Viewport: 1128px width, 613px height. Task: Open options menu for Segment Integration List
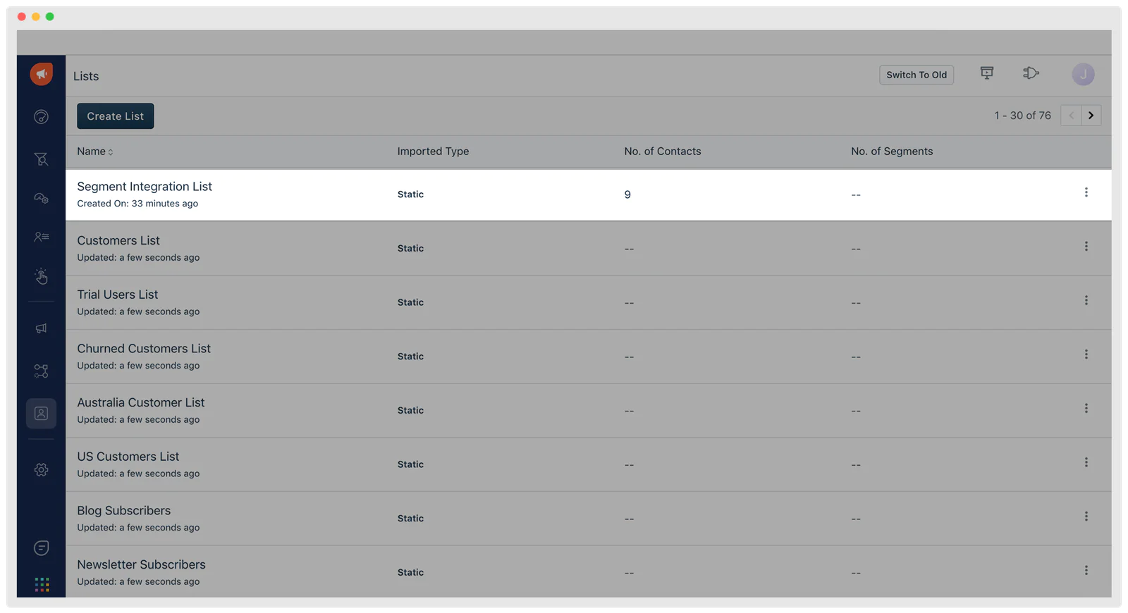(x=1086, y=192)
